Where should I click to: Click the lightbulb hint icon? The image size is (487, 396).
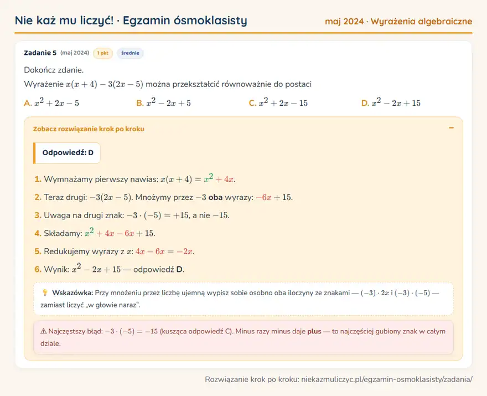click(x=45, y=293)
